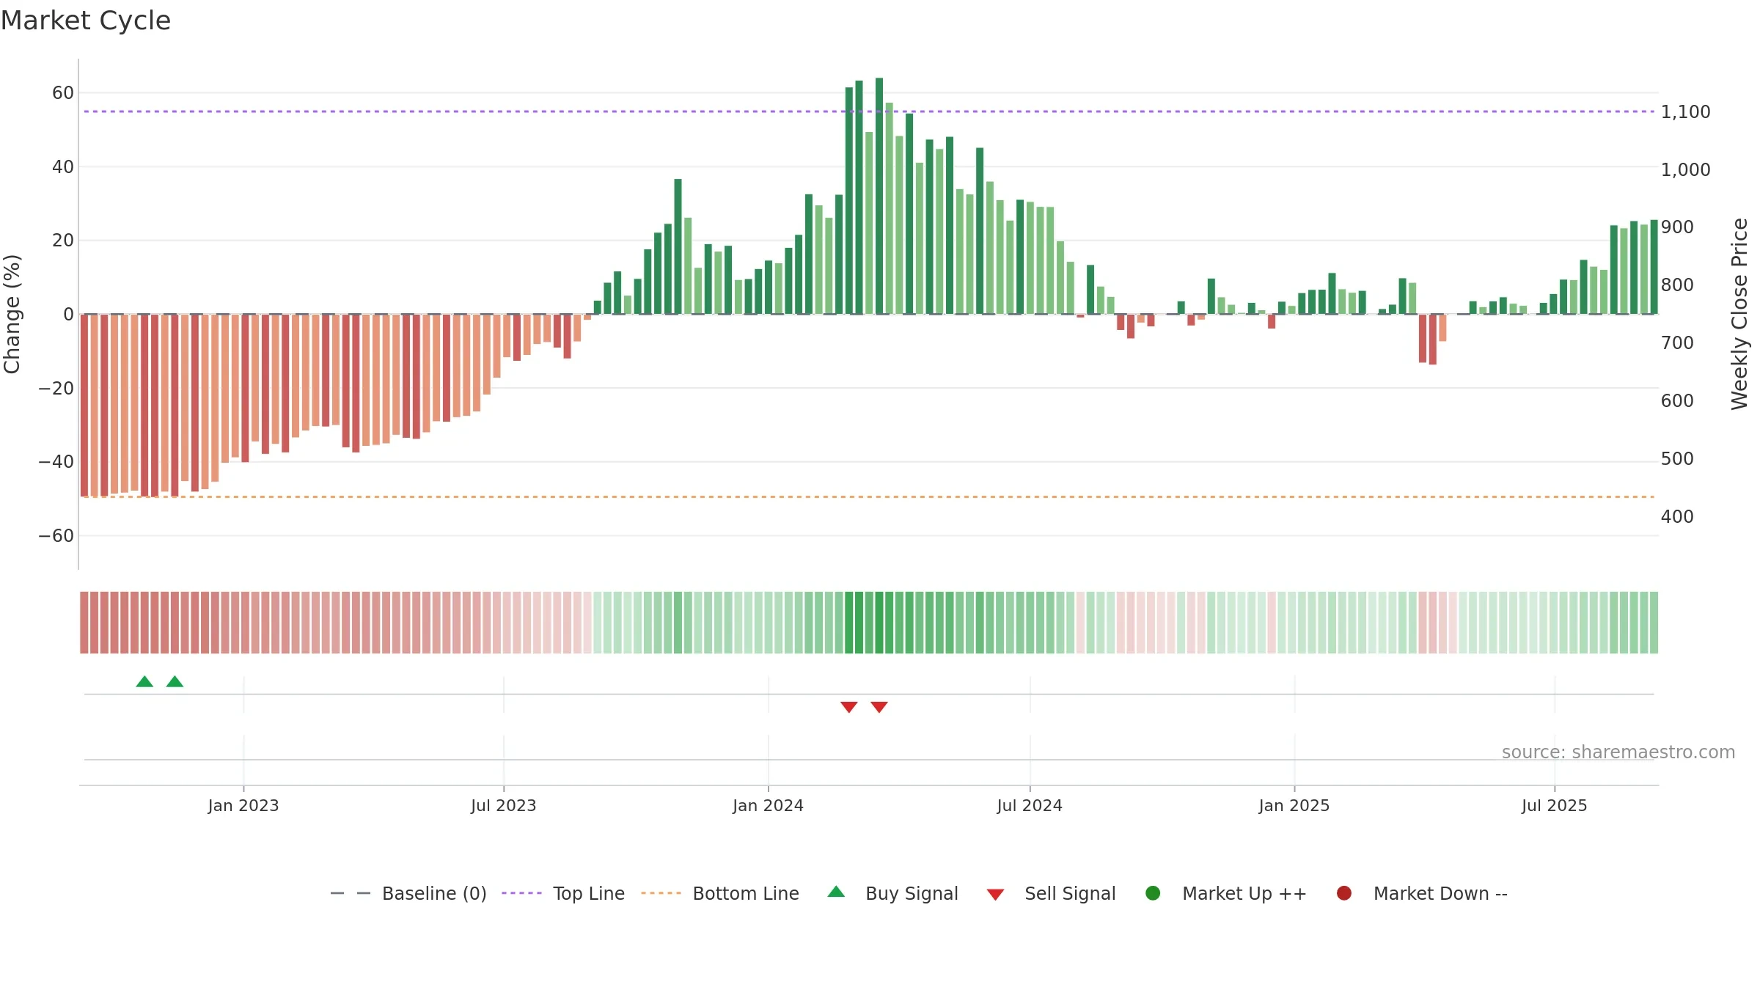Click the gray dashed Baseline legend swatch
Viewport: 1760px width, 990px height.
pos(351,893)
